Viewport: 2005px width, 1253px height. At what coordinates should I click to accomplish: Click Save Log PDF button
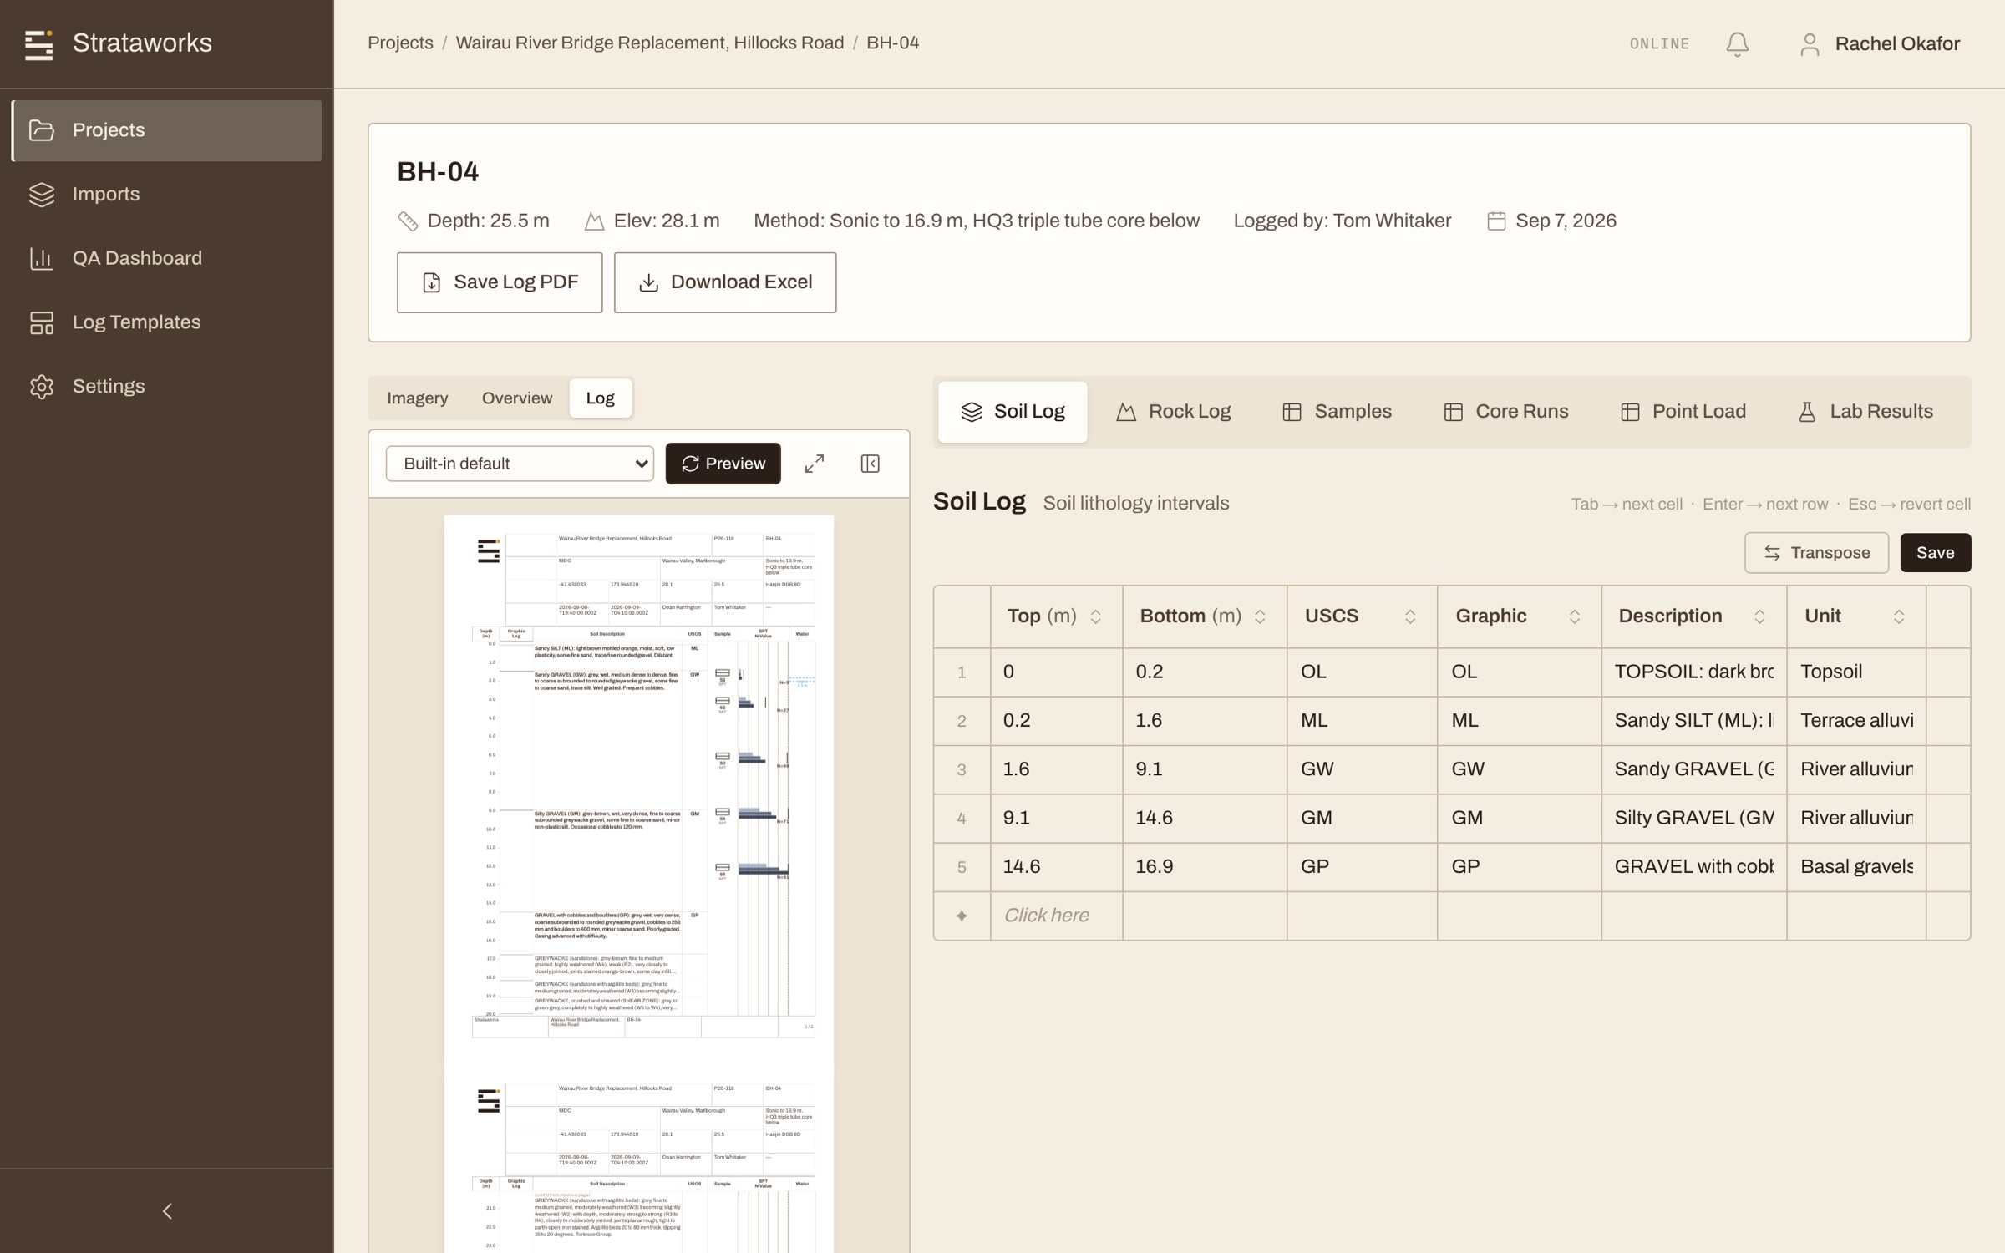[500, 282]
